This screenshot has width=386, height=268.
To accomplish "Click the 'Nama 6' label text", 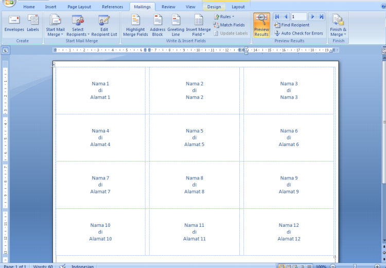I will tap(289, 131).
